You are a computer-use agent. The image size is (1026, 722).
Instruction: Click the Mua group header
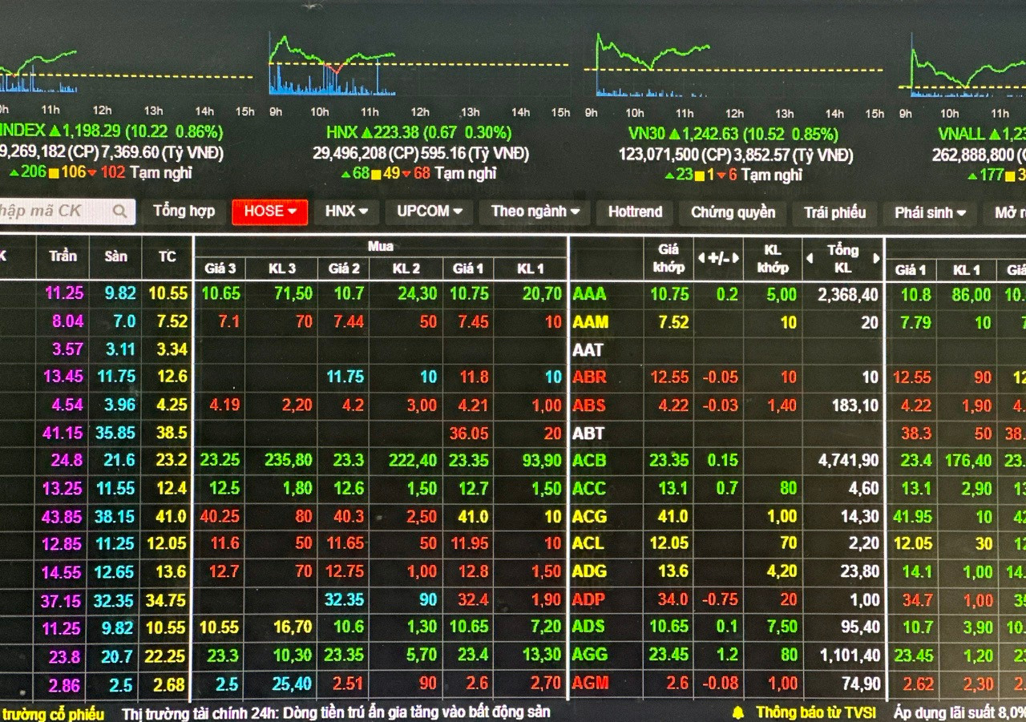(x=381, y=246)
